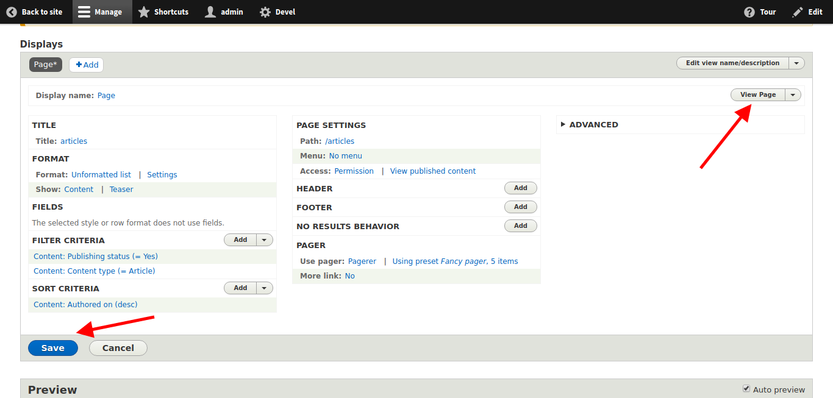
Task: Cancel the view changes
Action: pyautogui.click(x=118, y=347)
